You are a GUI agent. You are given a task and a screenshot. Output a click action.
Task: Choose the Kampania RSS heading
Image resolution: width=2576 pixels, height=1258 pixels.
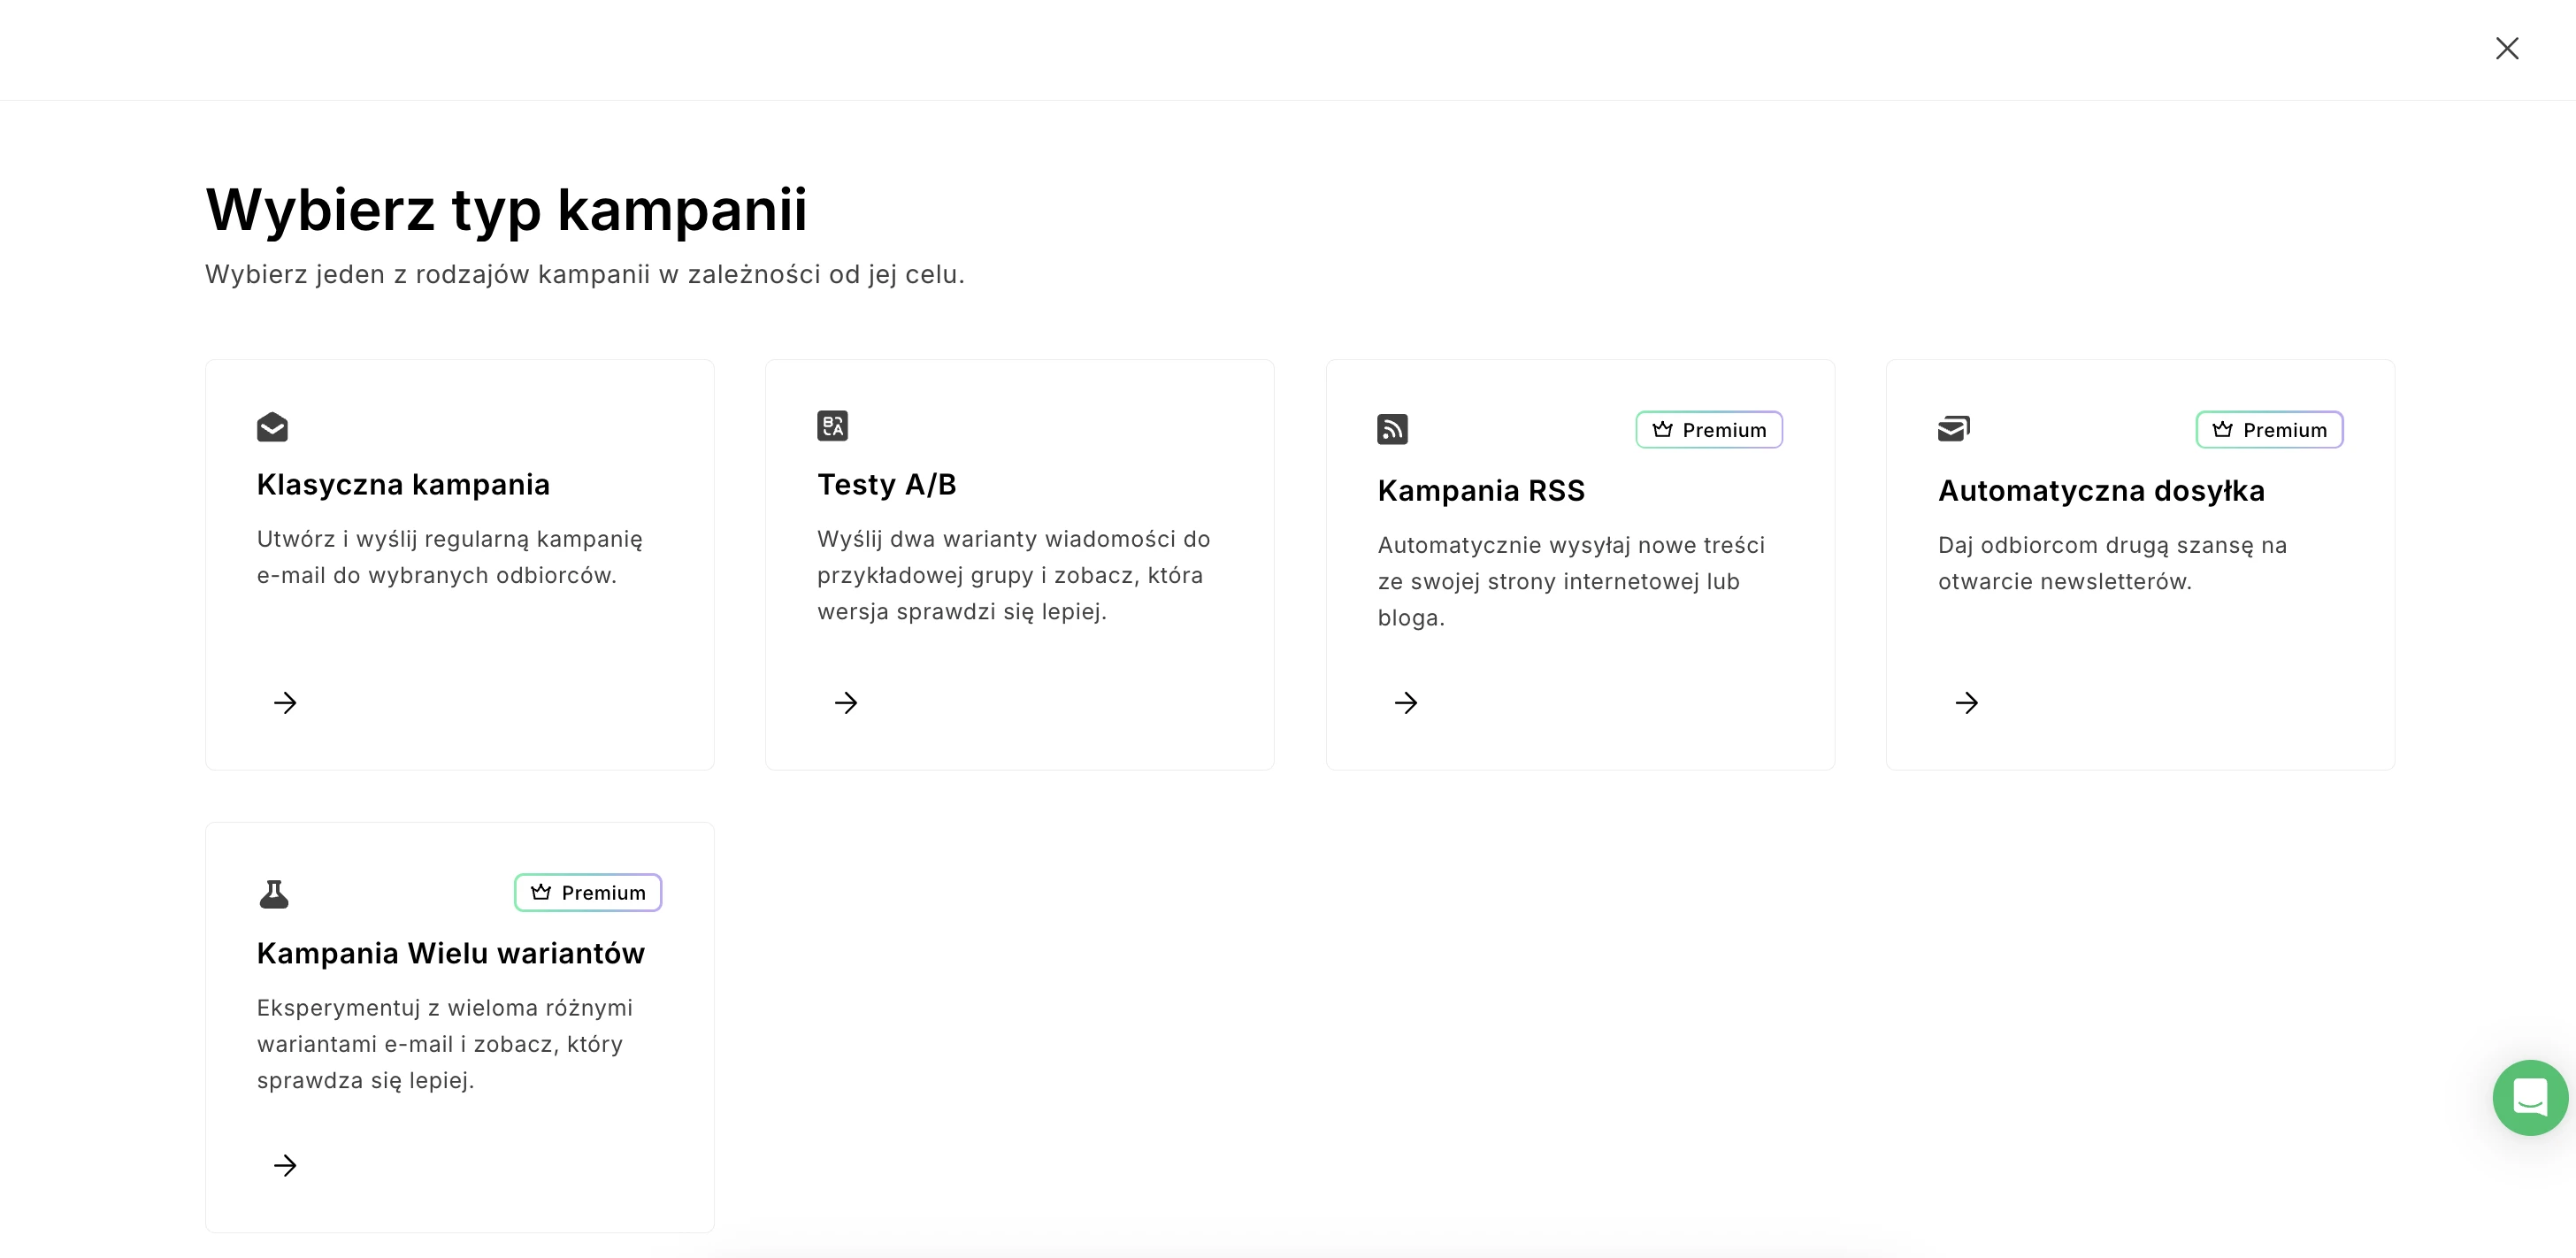point(1481,491)
